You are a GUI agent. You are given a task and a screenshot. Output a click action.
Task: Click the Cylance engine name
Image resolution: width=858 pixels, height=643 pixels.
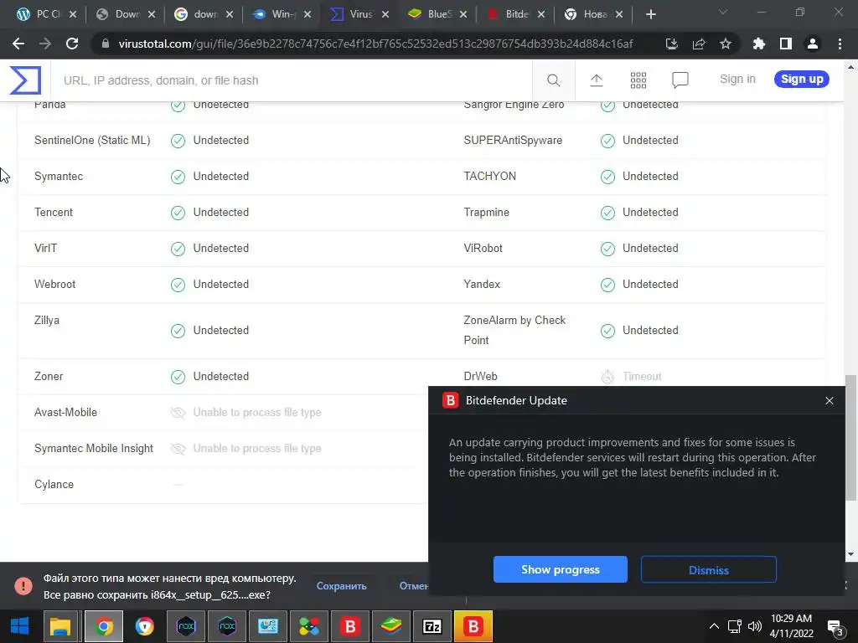coord(54,485)
